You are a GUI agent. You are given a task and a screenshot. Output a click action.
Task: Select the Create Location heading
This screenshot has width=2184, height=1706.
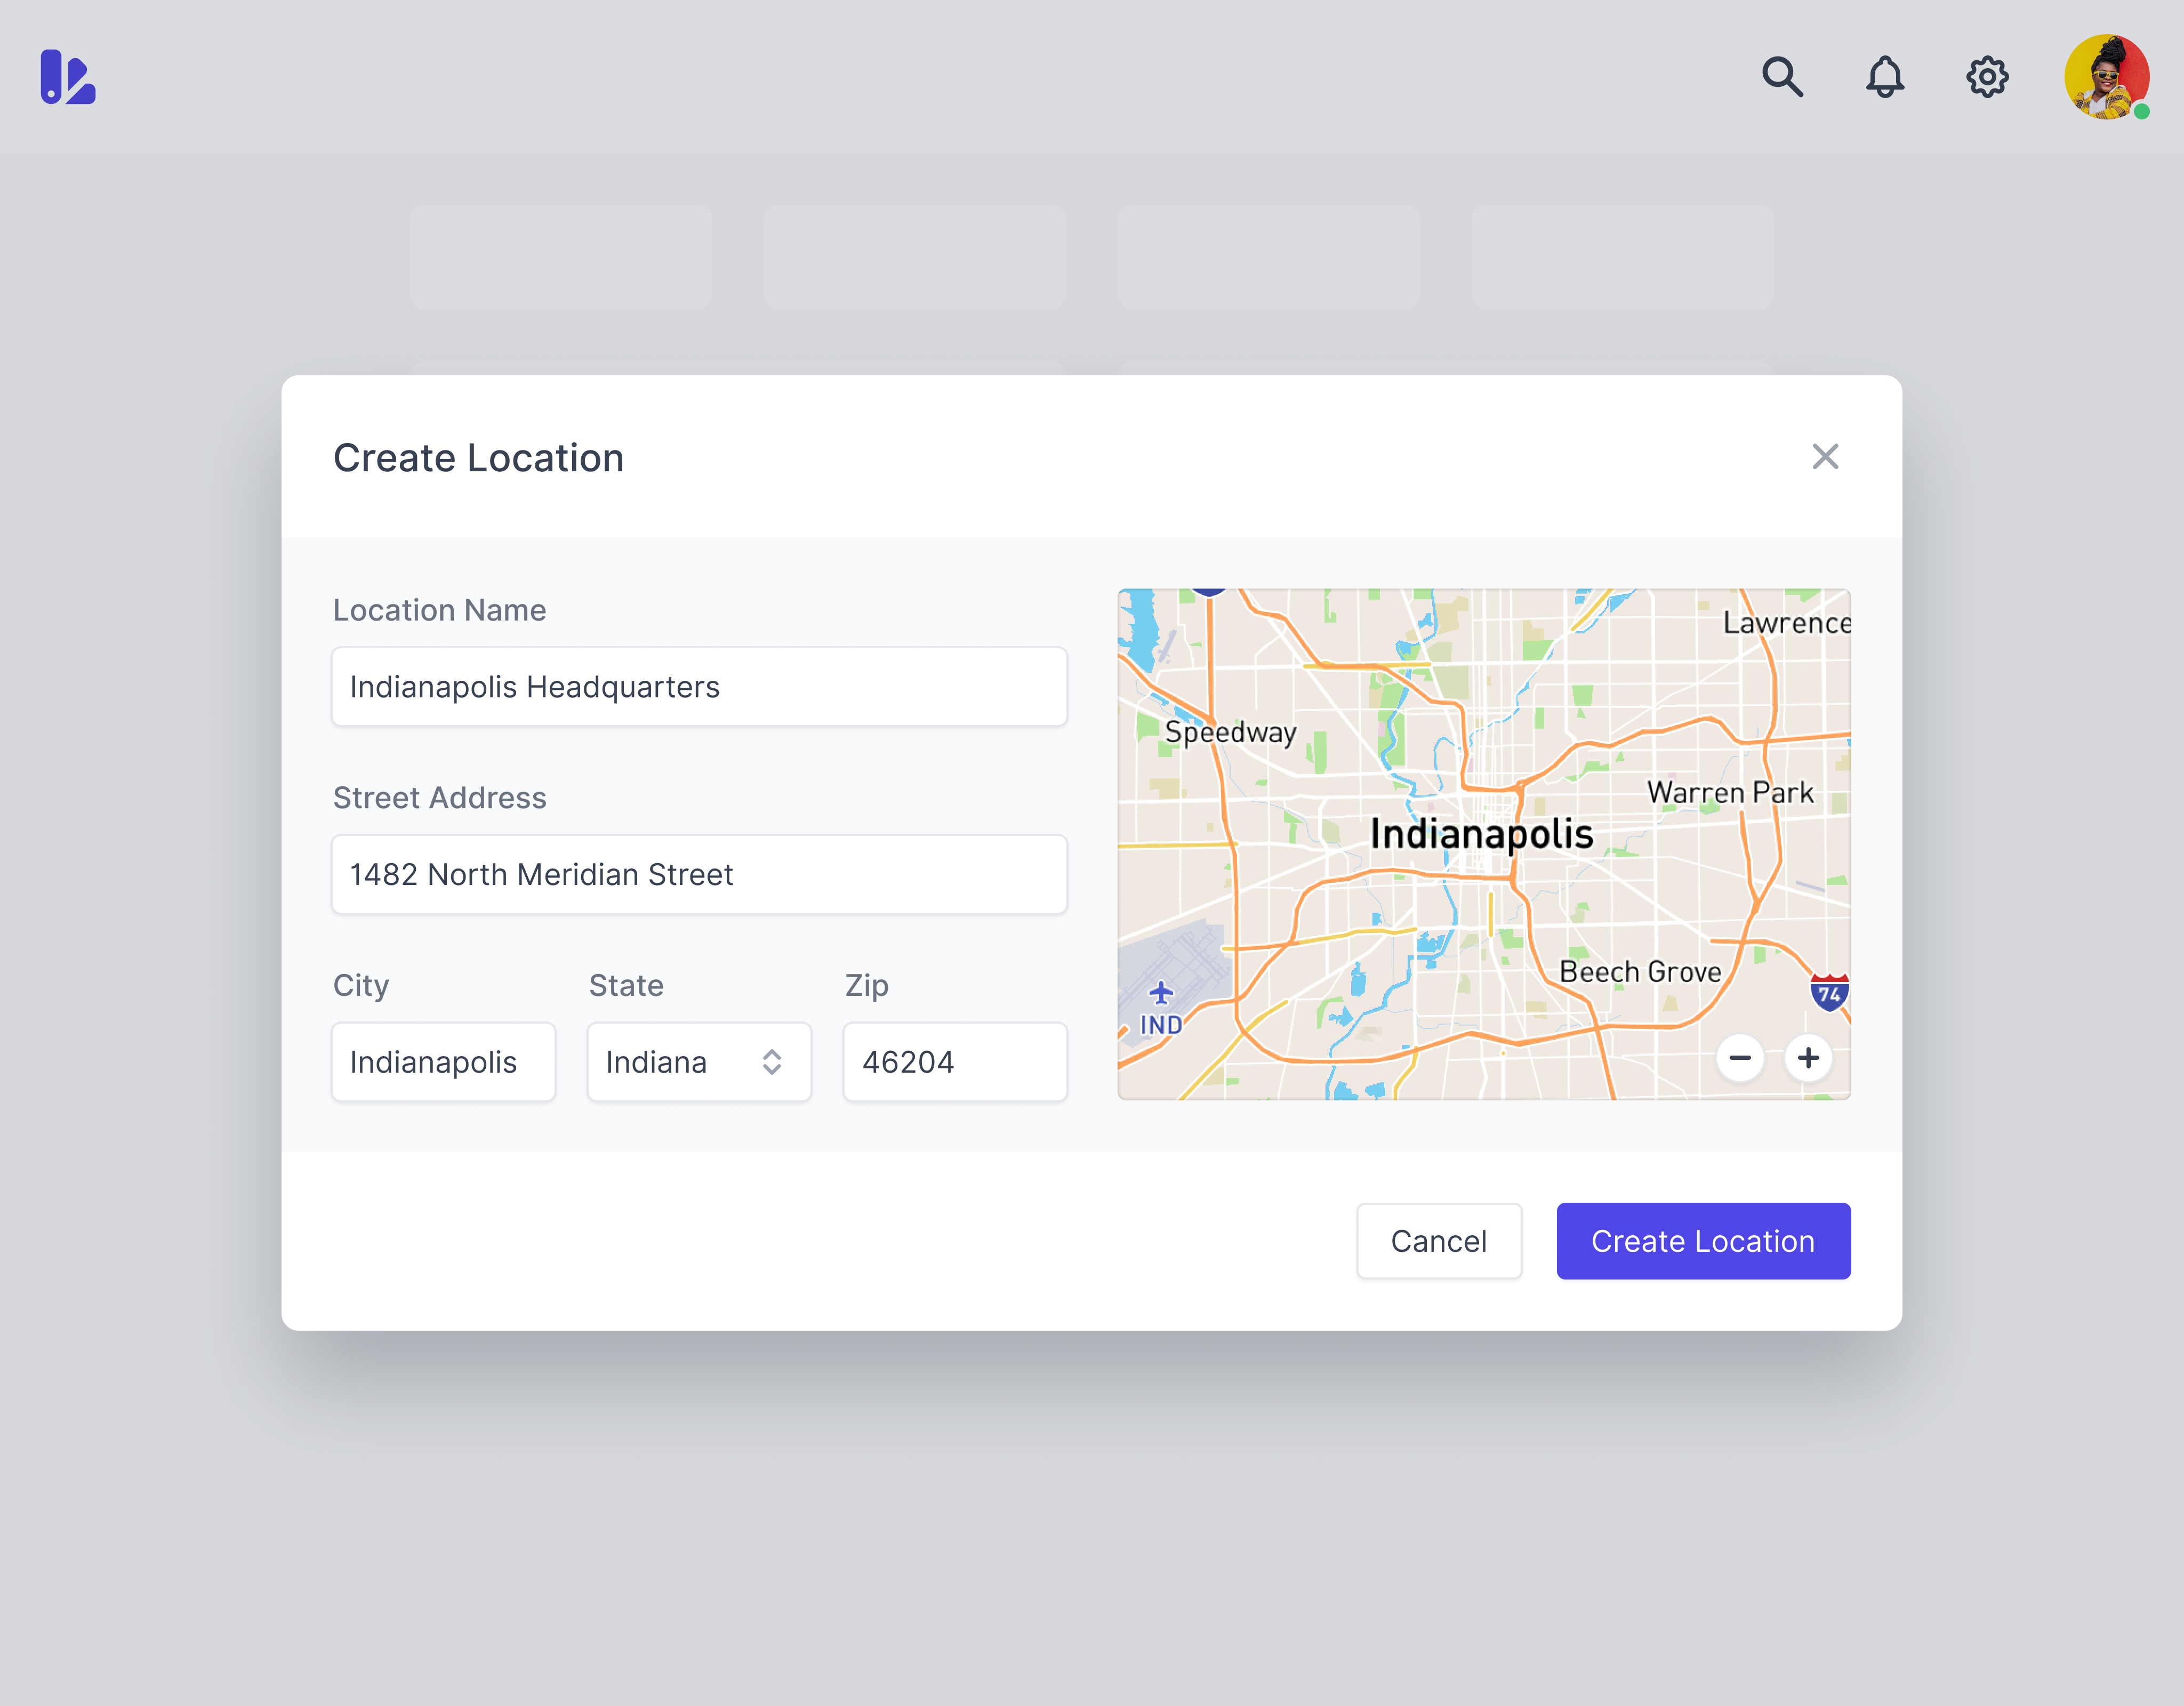479,458
